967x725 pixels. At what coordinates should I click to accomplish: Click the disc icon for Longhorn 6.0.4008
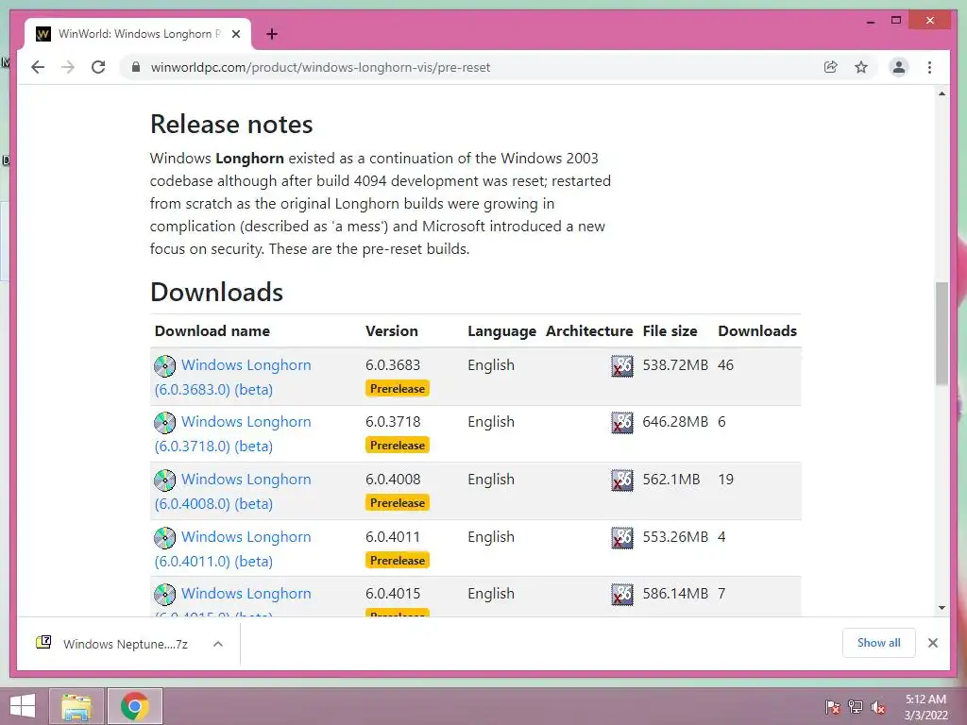click(164, 481)
